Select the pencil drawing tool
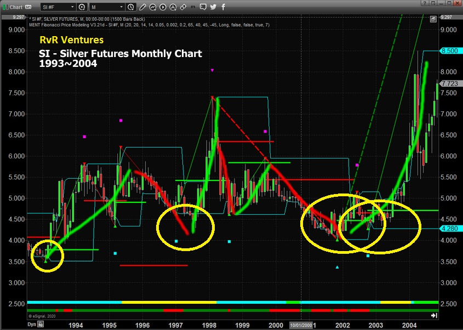This screenshot has width=463, height=330. [x=141, y=7]
